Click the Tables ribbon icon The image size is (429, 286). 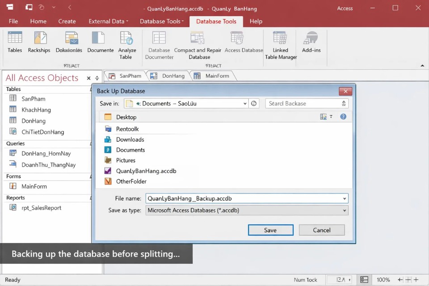pos(15,39)
